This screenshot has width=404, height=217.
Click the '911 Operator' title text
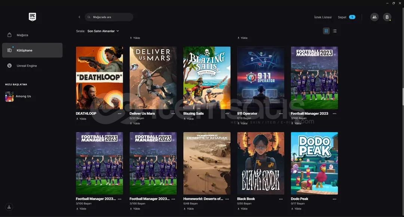click(x=247, y=114)
